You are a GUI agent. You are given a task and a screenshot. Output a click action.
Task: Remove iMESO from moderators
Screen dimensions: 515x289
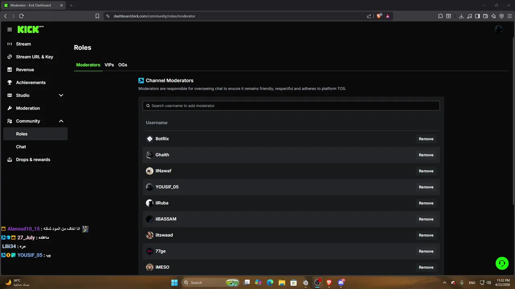pos(426,267)
